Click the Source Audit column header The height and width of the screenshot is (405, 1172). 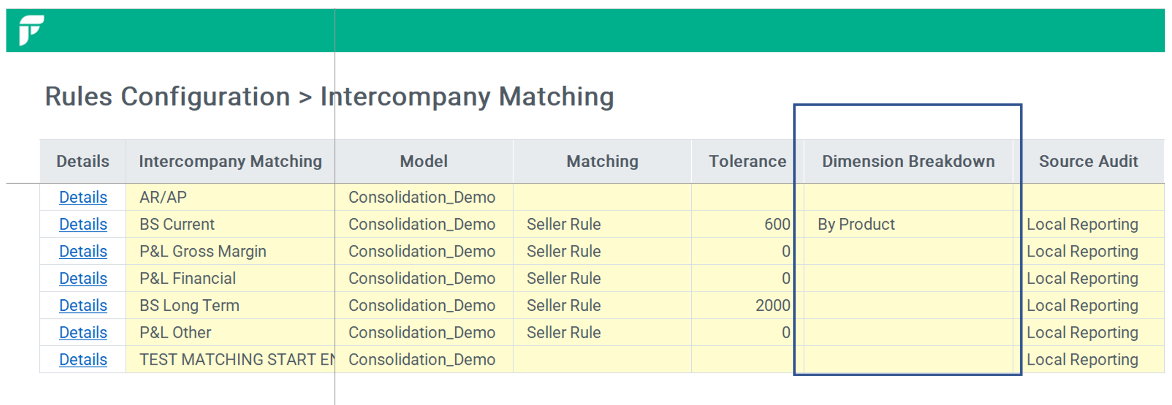(1088, 161)
